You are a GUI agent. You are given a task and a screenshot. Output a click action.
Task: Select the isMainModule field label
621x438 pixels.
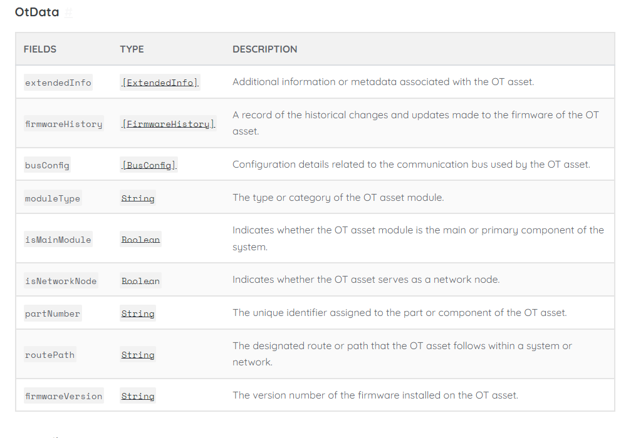58,240
